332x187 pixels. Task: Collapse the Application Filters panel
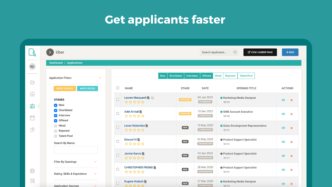tap(100, 78)
